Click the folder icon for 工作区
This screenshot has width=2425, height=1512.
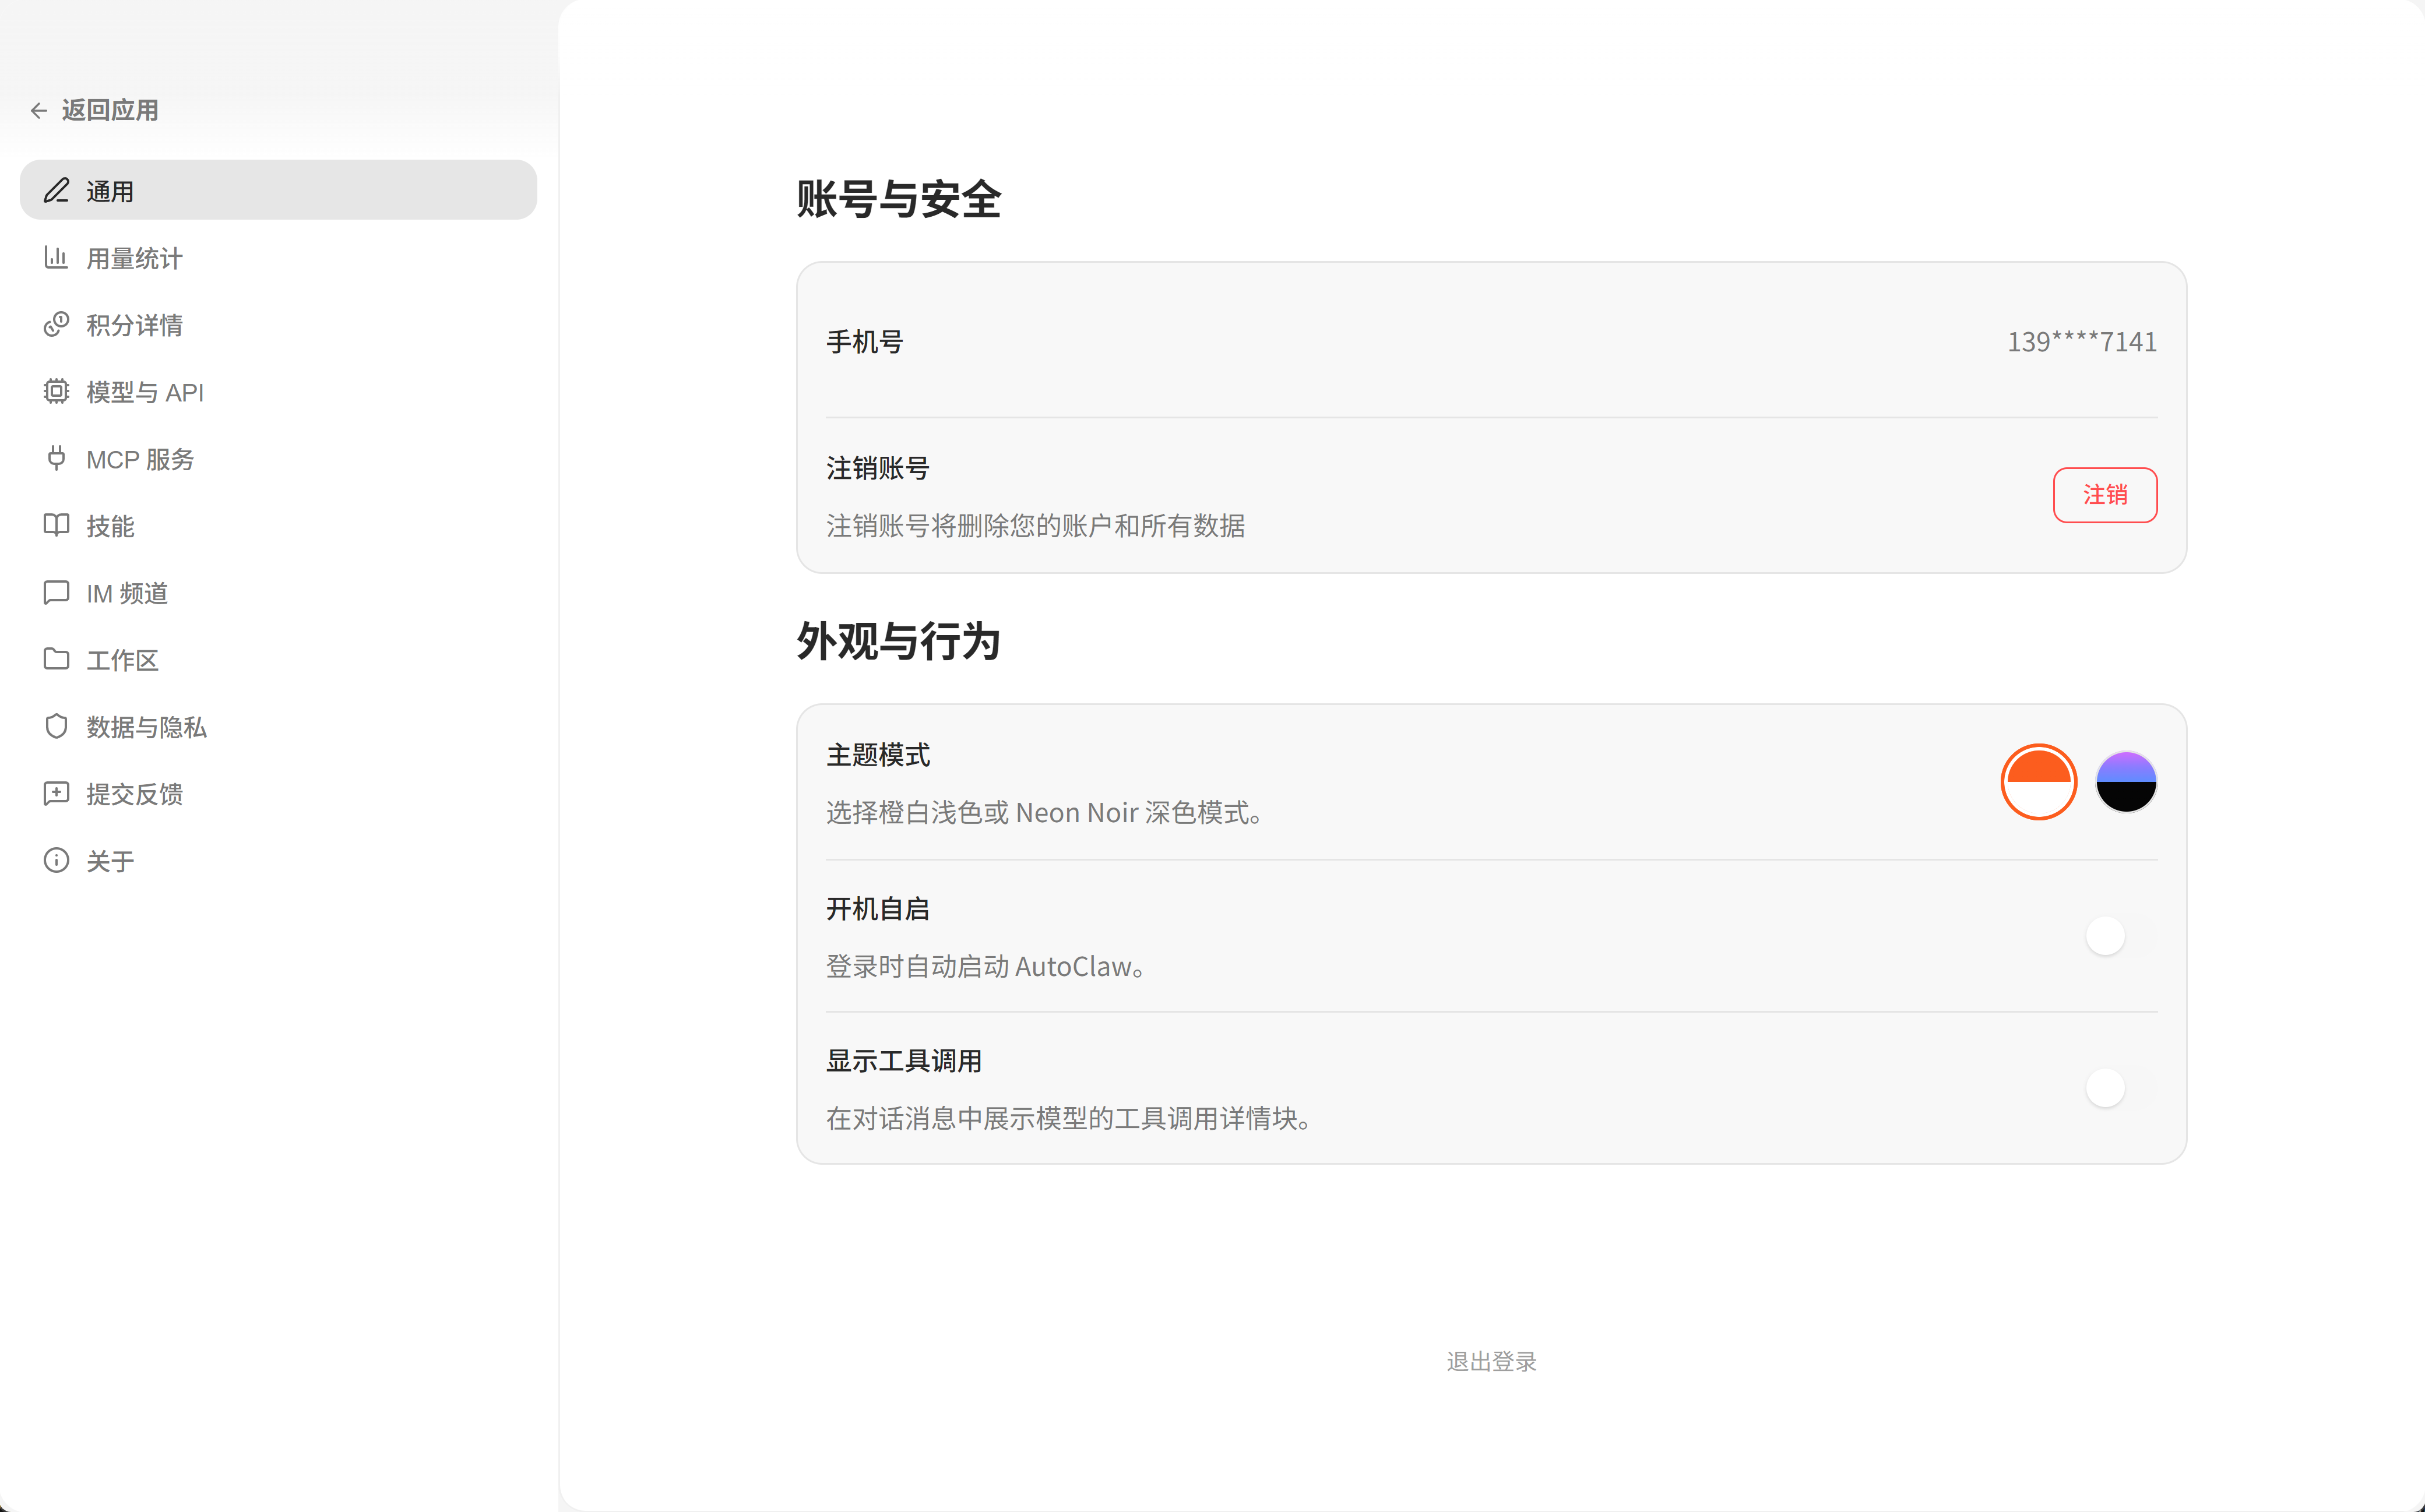56,660
